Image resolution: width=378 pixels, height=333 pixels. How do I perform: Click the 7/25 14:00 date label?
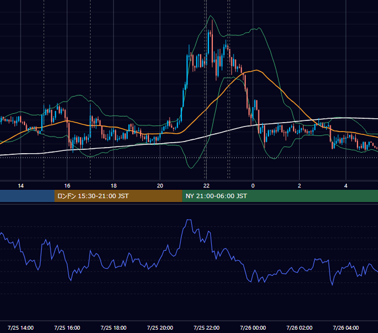(21, 327)
